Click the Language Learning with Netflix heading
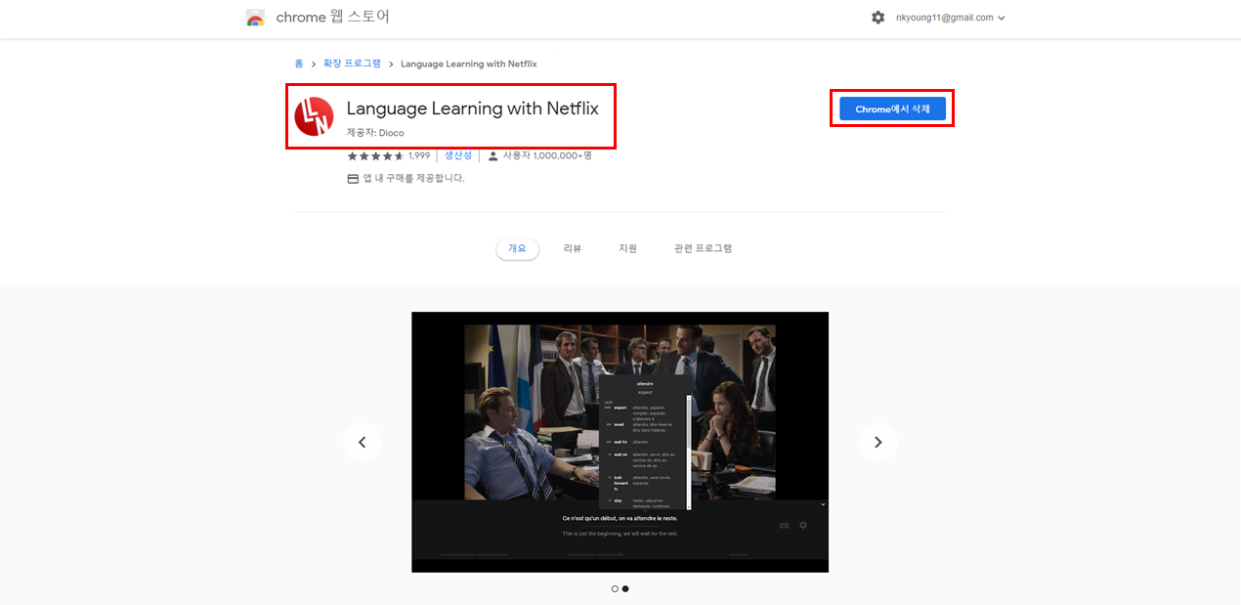This screenshot has height=605, width=1241. coord(473,108)
